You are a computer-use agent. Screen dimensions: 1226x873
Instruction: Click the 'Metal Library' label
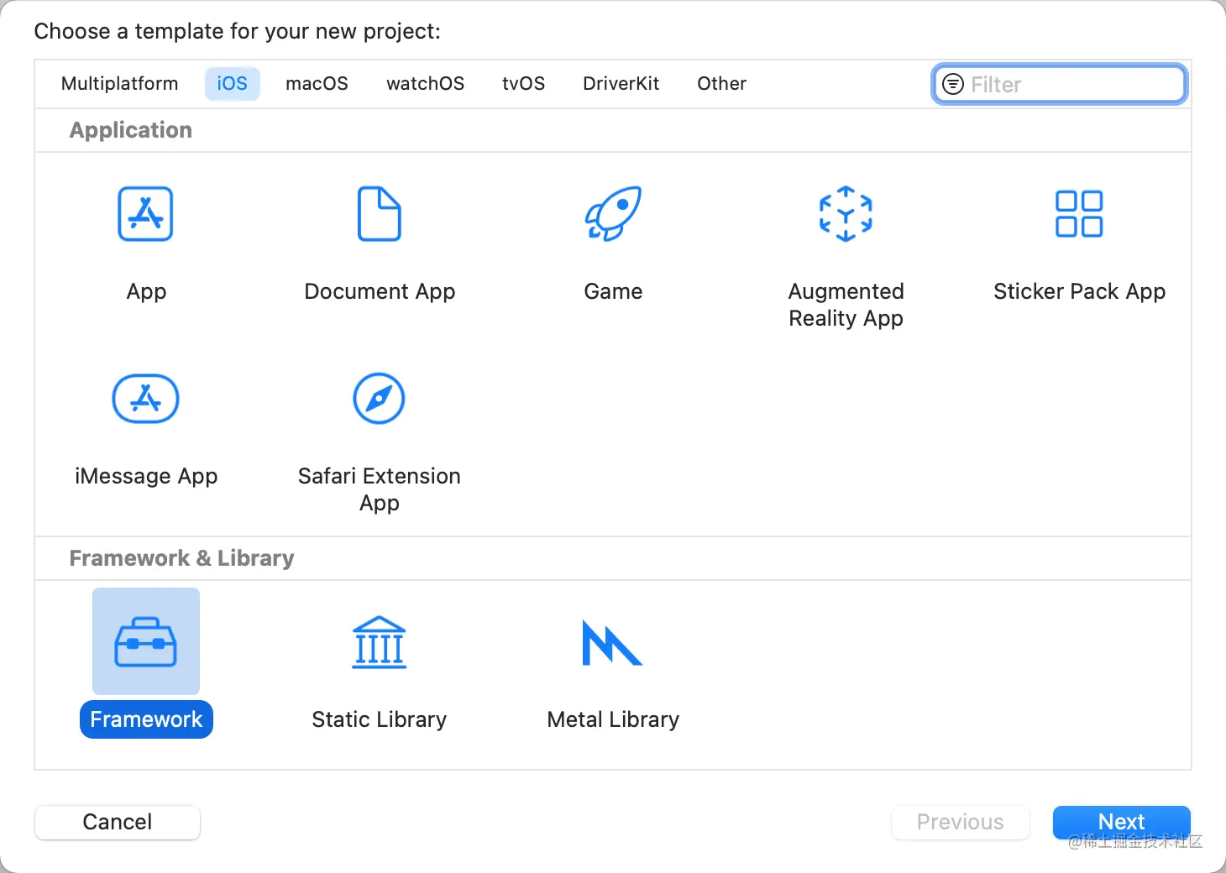click(x=613, y=719)
